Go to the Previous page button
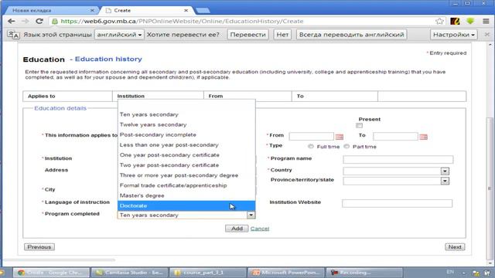The width and height of the screenshot is (495, 278). point(39,247)
